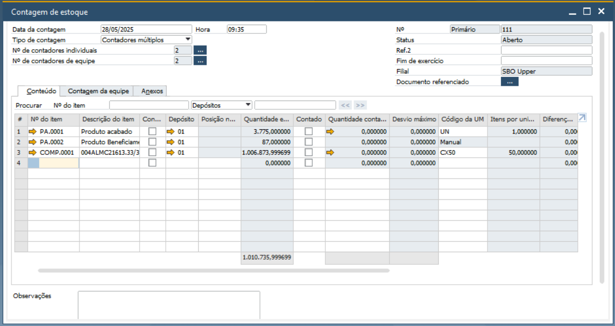The height and width of the screenshot is (326, 615).
Task: Click Nº de contadores individuais value field
Action: [183, 50]
